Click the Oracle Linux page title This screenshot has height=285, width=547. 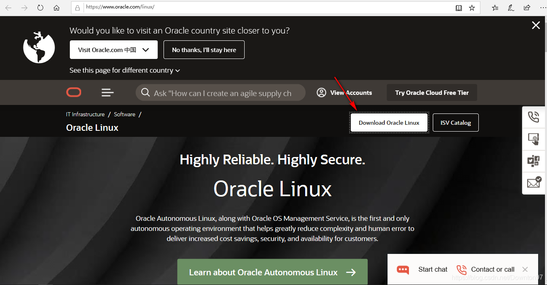92,128
